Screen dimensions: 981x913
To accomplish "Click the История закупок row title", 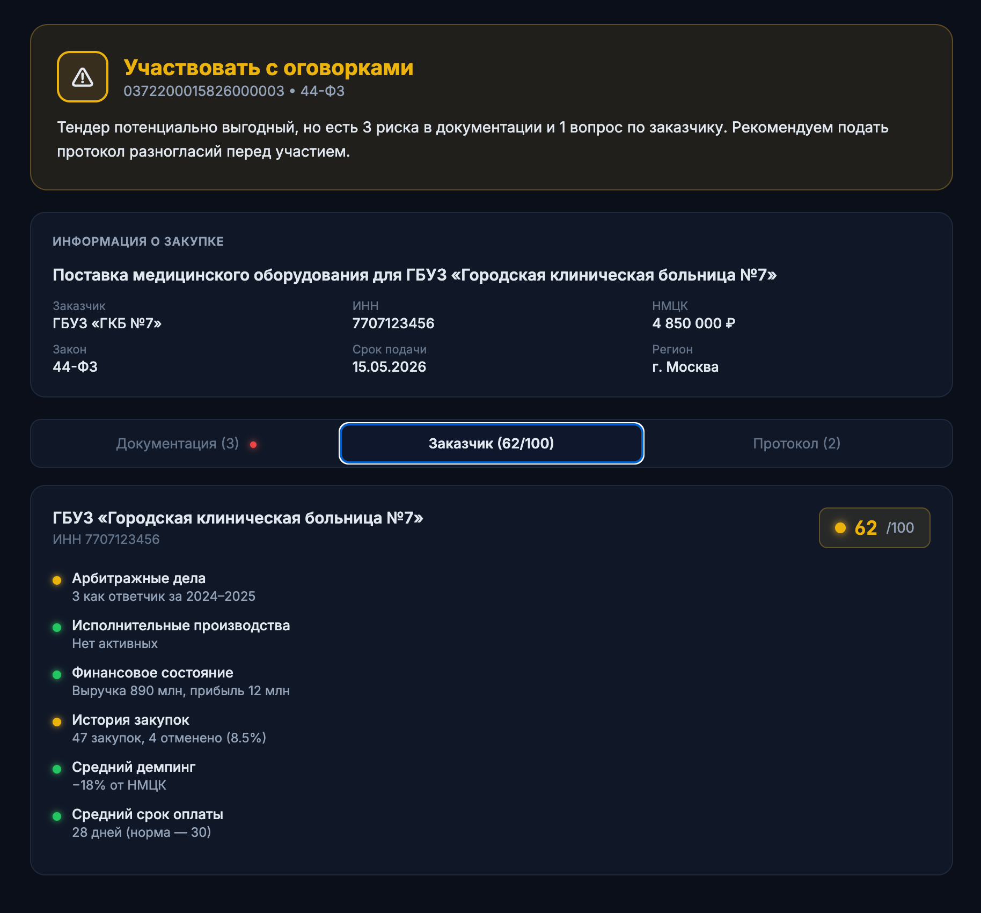I will click(130, 720).
